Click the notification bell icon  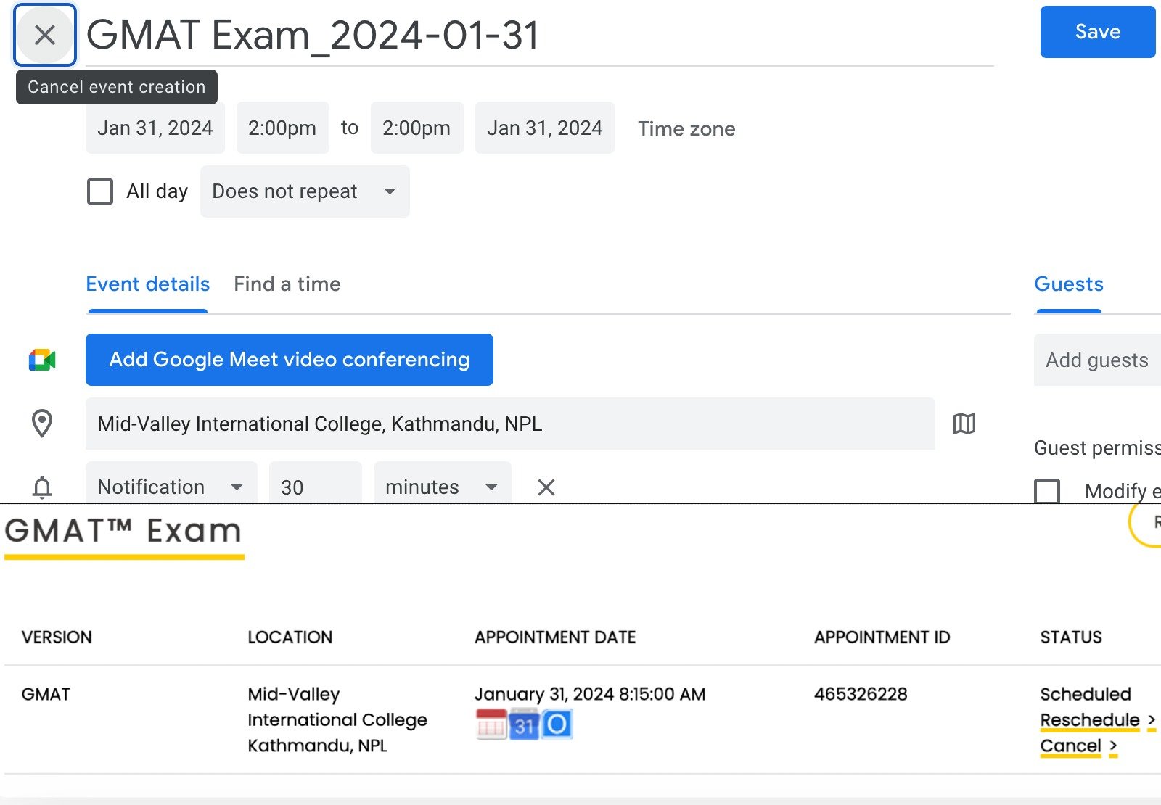[42, 487]
